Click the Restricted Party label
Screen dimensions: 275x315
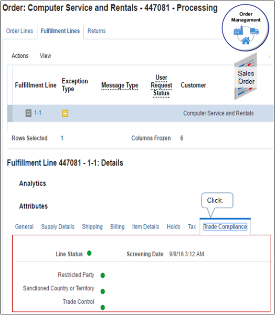(76, 275)
